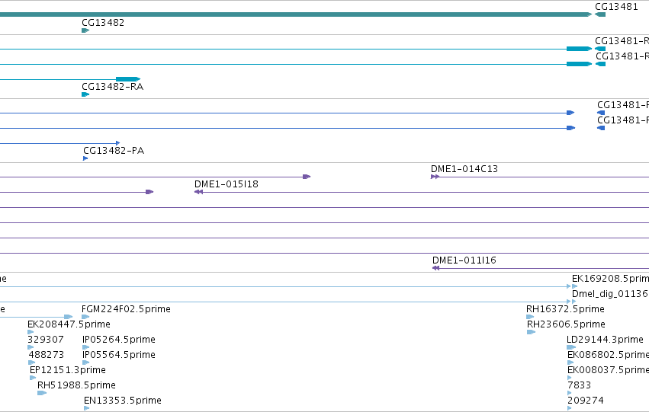Click the arrow glyph under IP05264.5prime

pyautogui.click(x=85, y=347)
